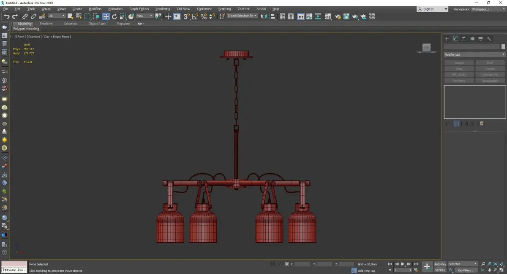The height and width of the screenshot is (274, 507).
Task: Toggle Auto Key animation mode
Action: [440, 264]
